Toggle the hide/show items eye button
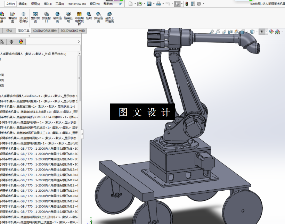 [x=262, y=32]
